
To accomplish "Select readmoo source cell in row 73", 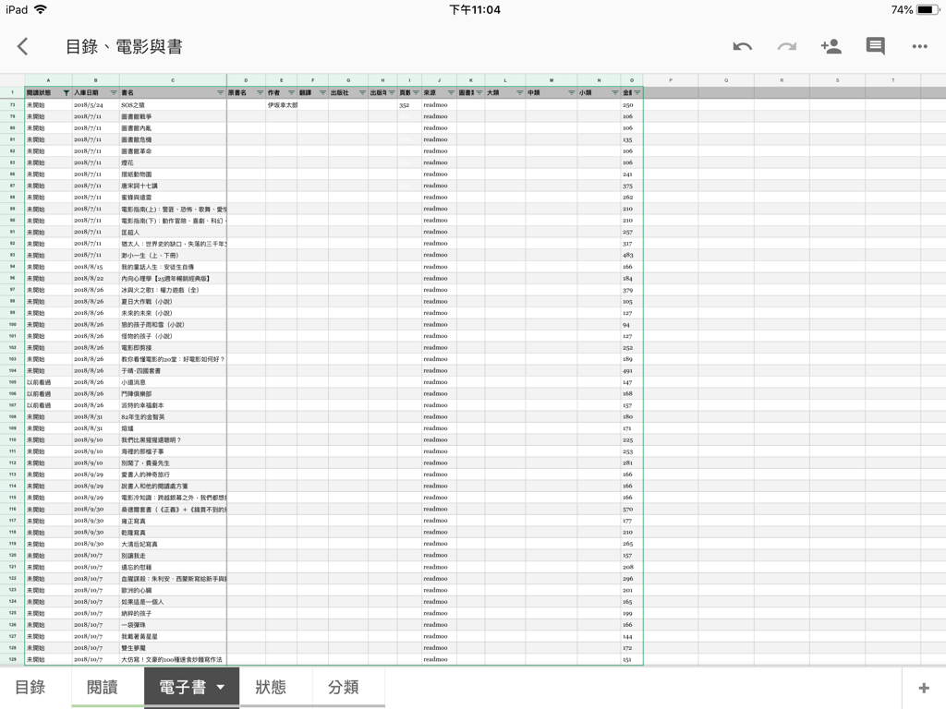I will (x=439, y=105).
